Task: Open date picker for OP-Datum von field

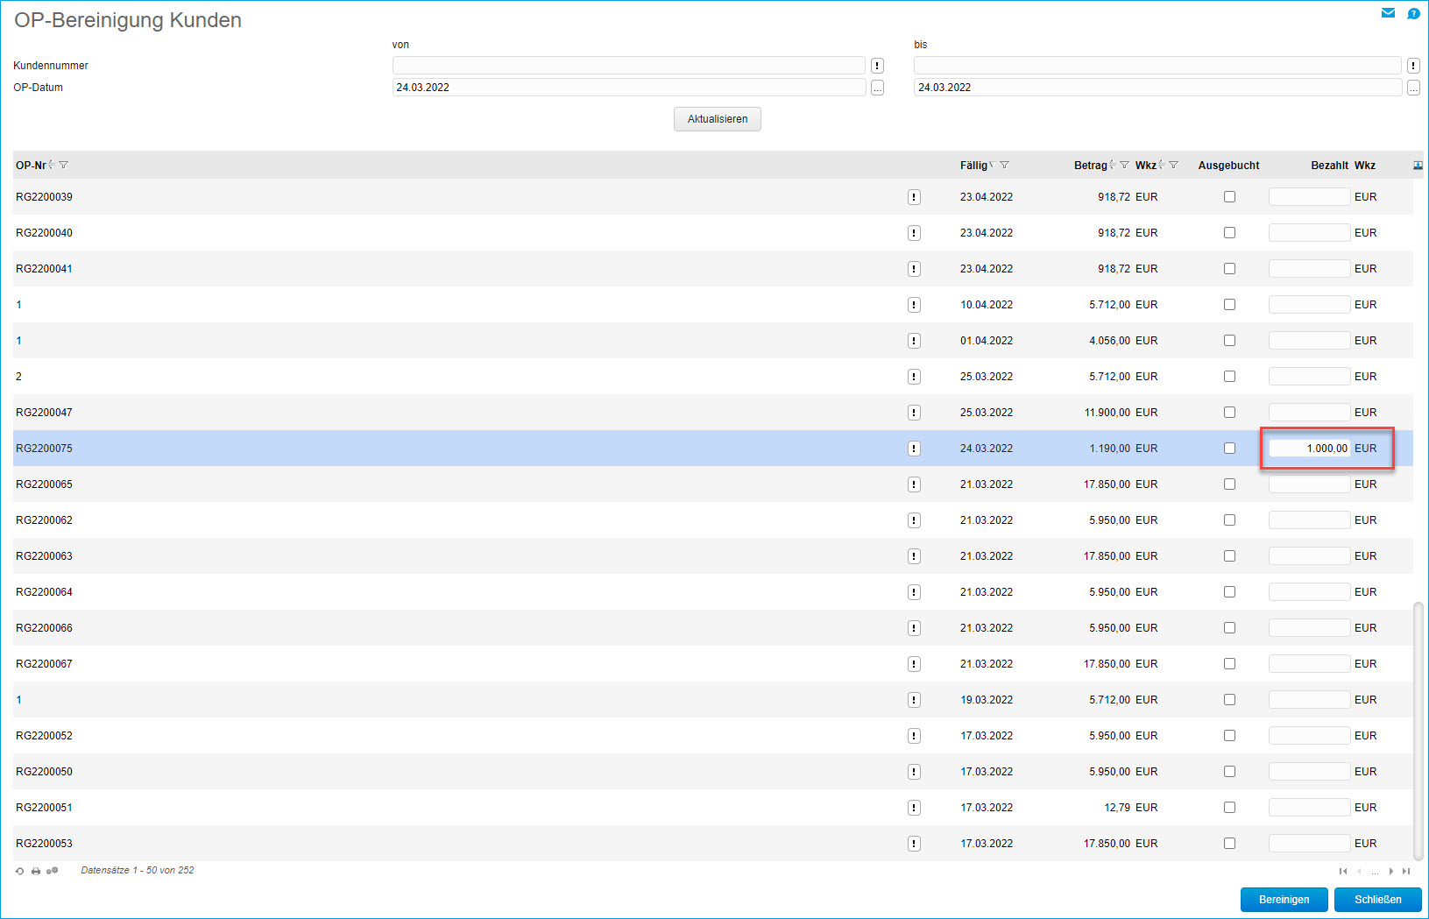Action: tap(877, 88)
